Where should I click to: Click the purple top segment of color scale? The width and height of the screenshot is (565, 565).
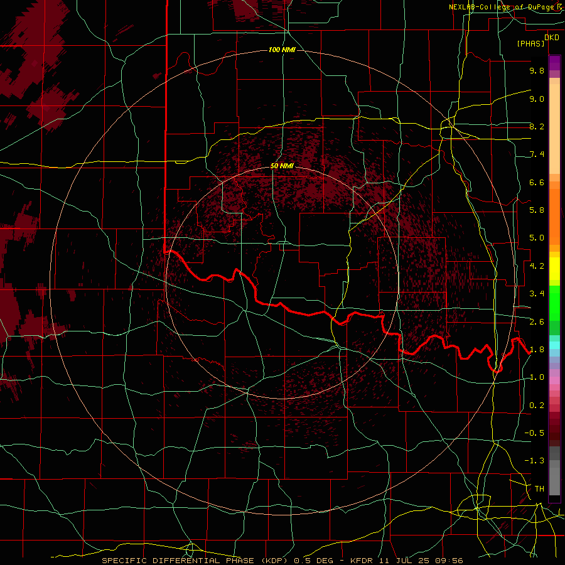(x=554, y=63)
